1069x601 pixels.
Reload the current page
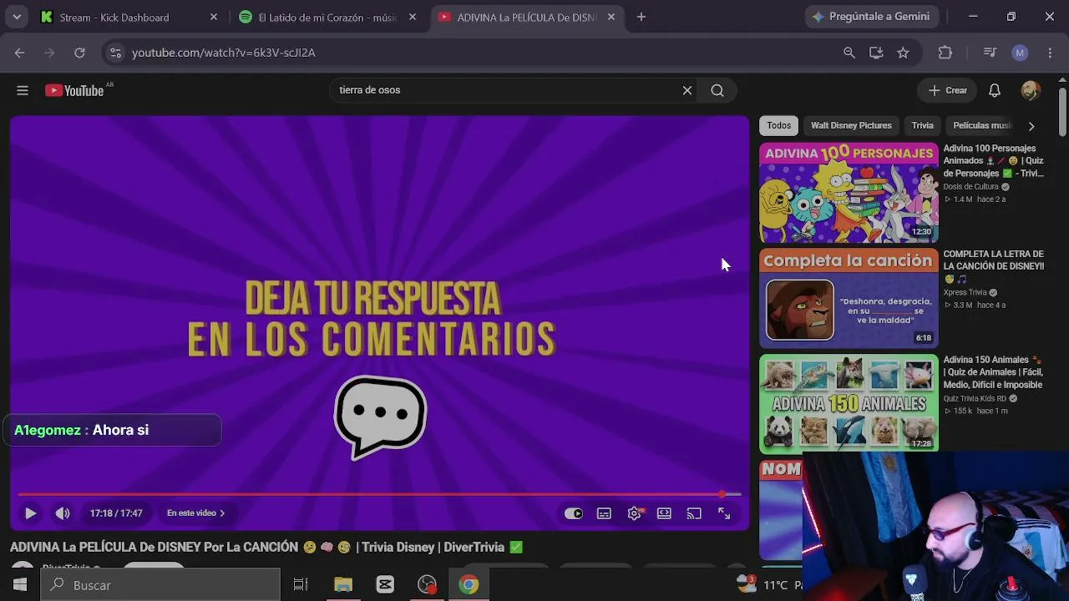click(x=79, y=53)
